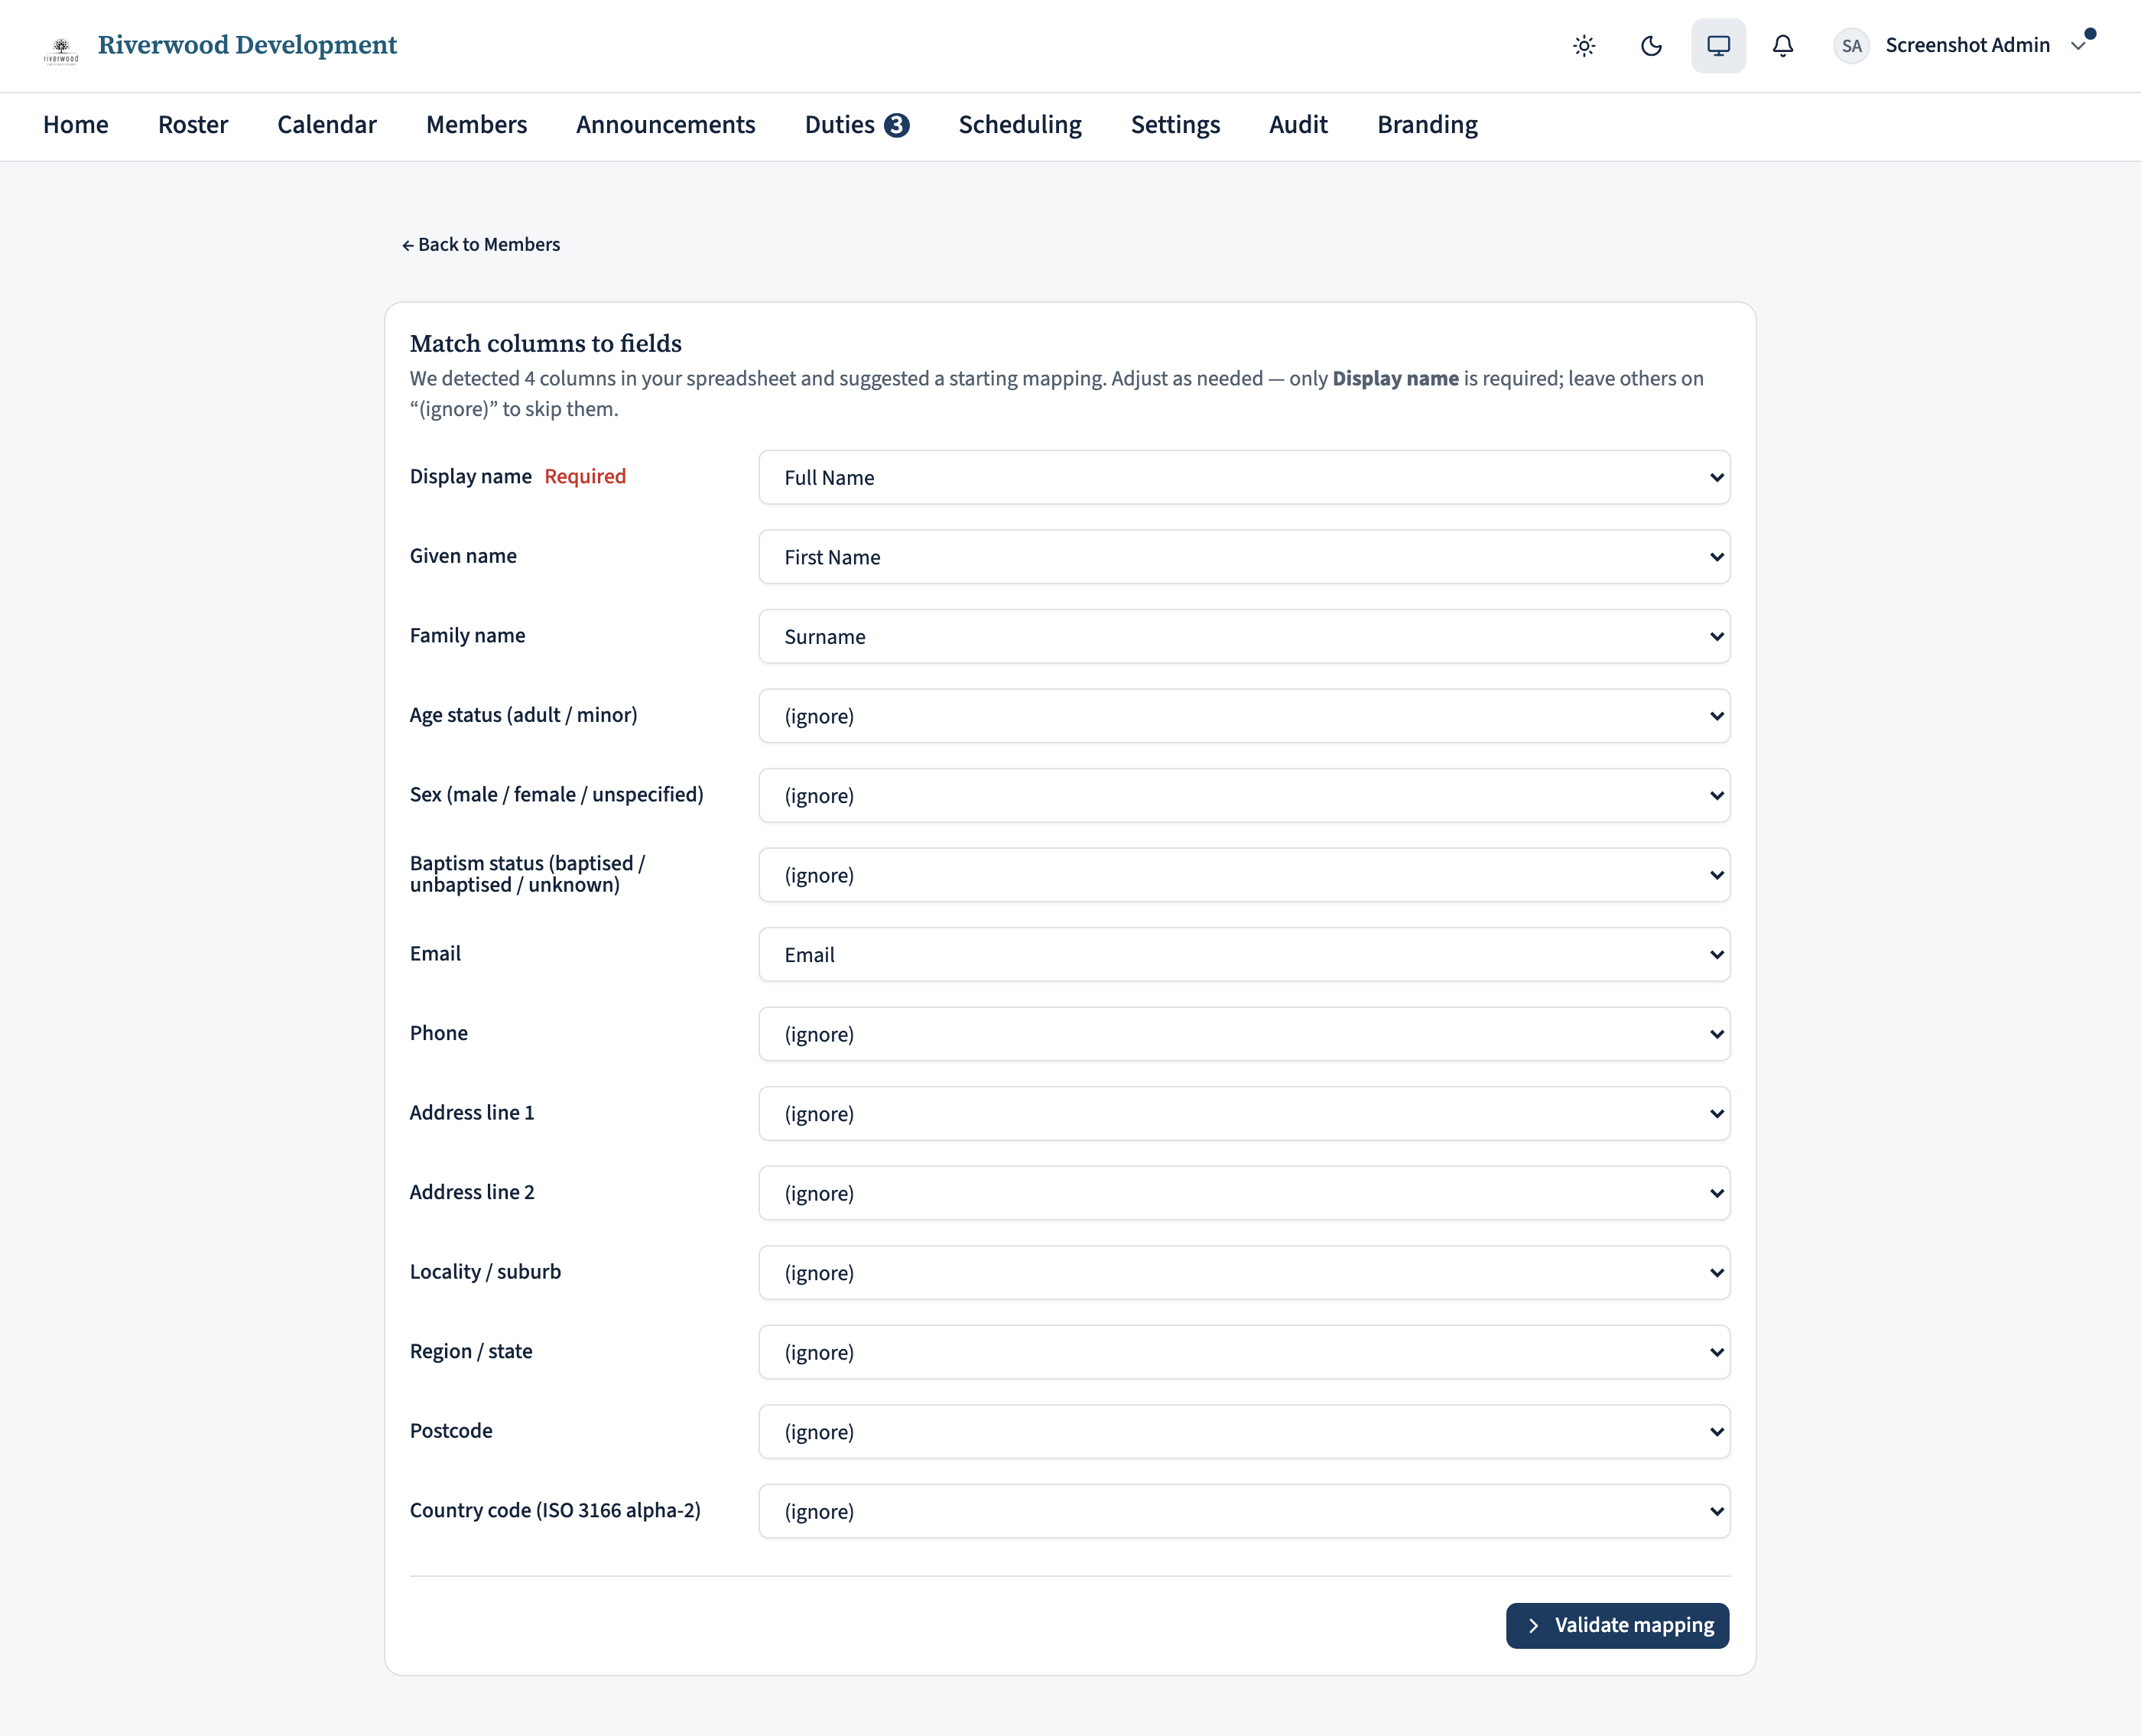Open the Address line 1 dropdown

pyautogui.click(x=1244, y=1113)
